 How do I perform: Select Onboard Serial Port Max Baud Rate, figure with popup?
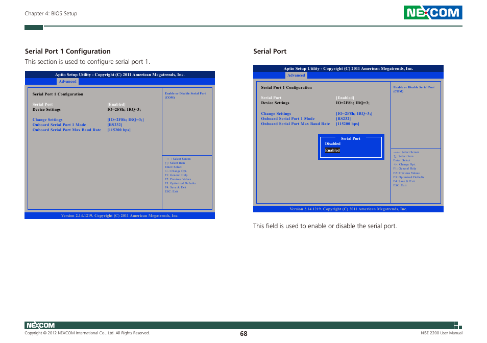pyautogui.click(x=296, y=124)
